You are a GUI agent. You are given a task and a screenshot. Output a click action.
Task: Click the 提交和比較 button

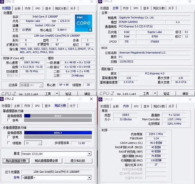pos(78,161)
